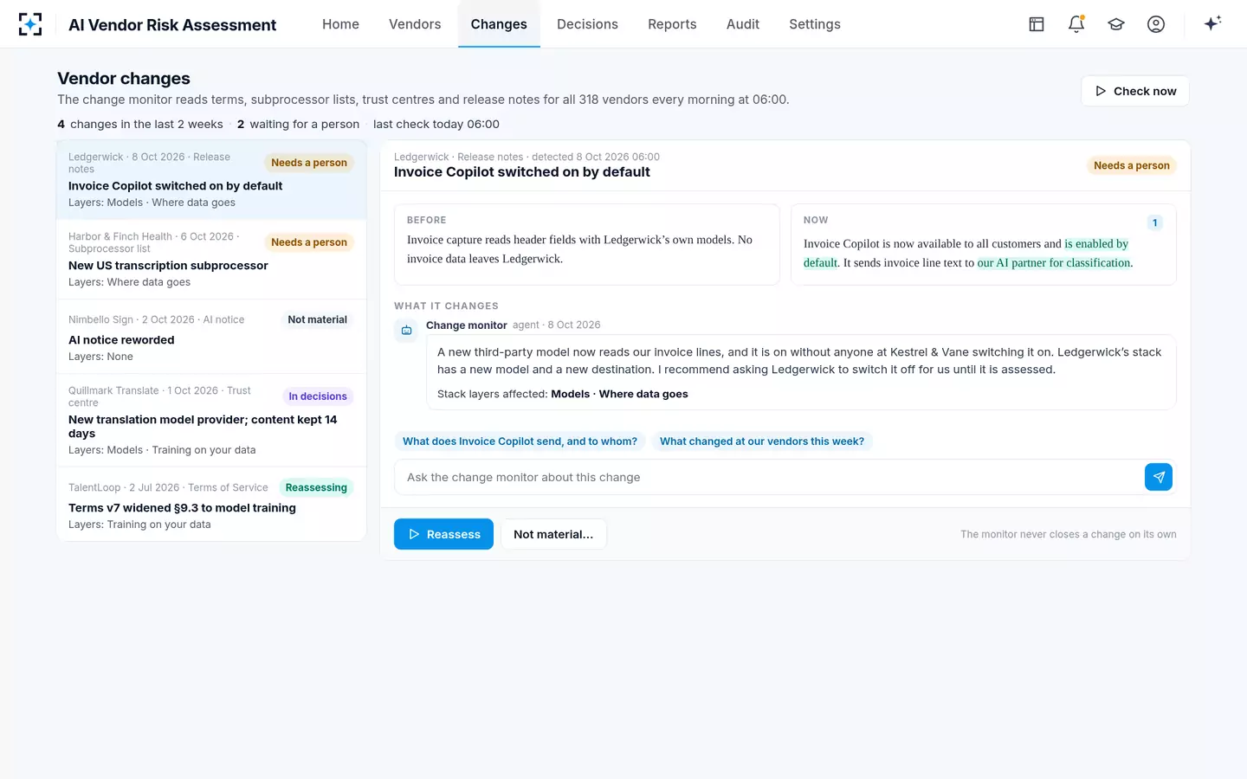1247x779 pixels.
Task: Click the Change monitor agent robot icon
Action: [406, 330]
